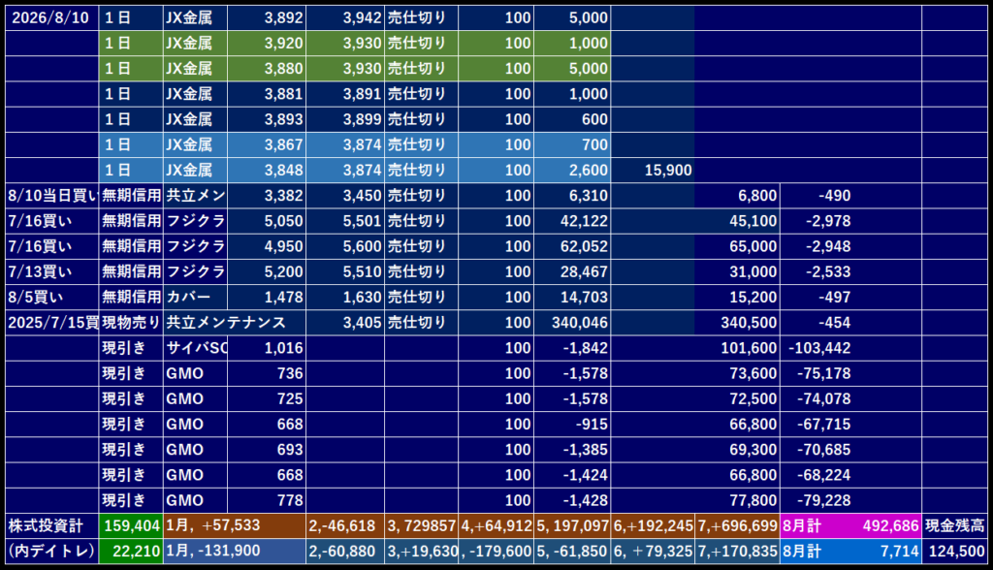
Task: Click the GMO price cell 725
Action: pos(267,399)
